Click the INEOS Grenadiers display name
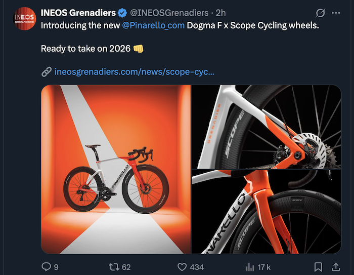 point(78,13)
